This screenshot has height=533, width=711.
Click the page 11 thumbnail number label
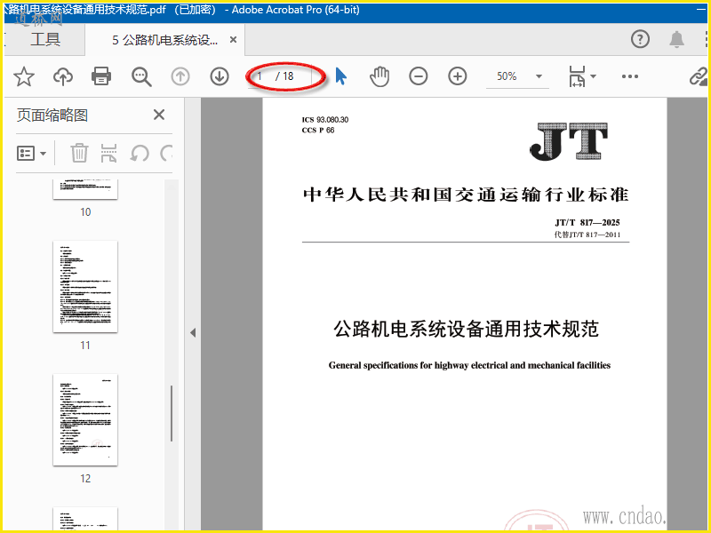[85, 346]
